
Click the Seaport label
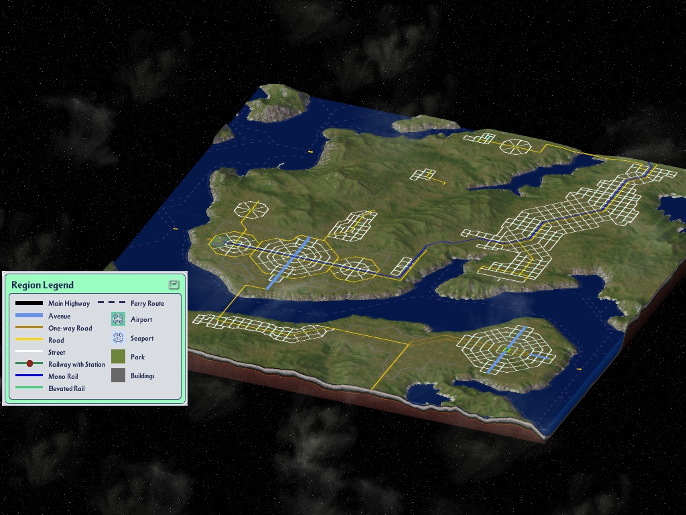click(142, 339)
